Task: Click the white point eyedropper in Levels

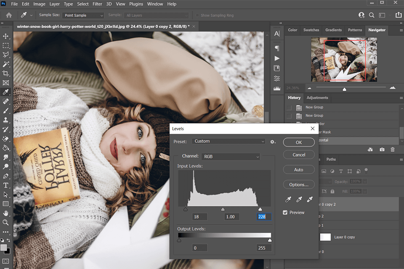Action: (310, 199)
